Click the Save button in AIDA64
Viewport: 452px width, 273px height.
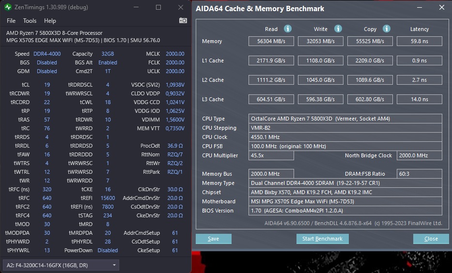point(213,239)
